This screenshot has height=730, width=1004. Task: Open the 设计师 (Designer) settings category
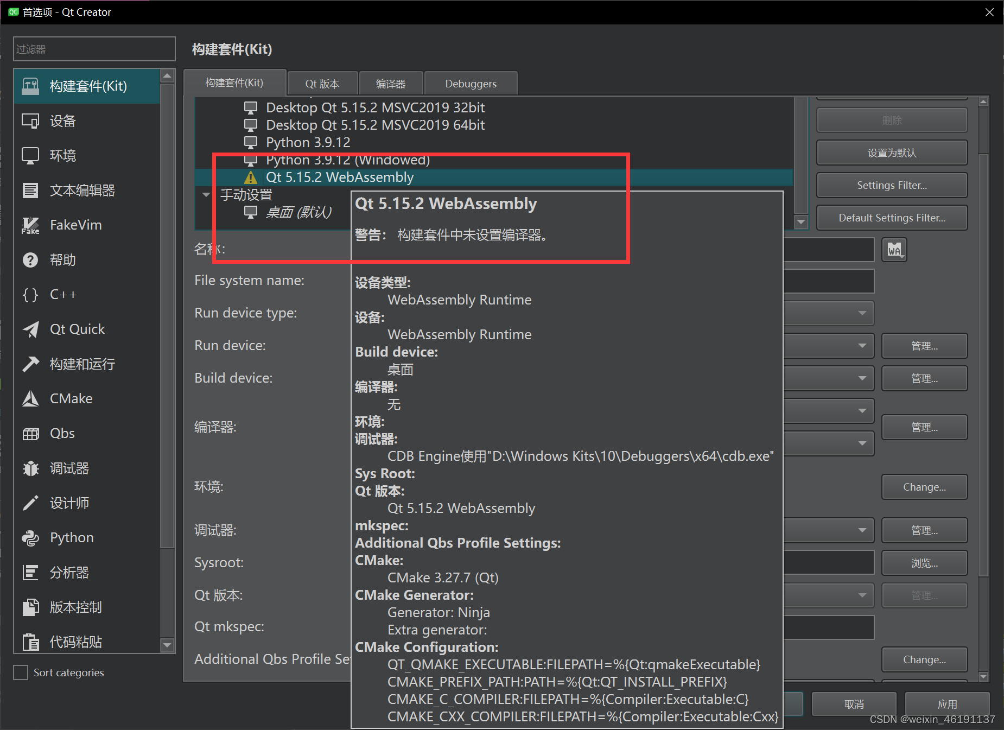(x=87, y=503)
